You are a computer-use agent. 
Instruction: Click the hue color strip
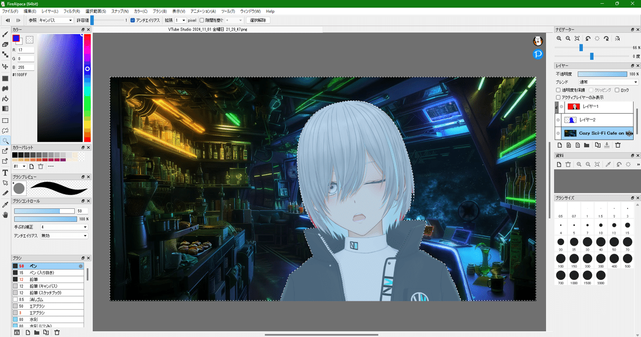(87, 88)
